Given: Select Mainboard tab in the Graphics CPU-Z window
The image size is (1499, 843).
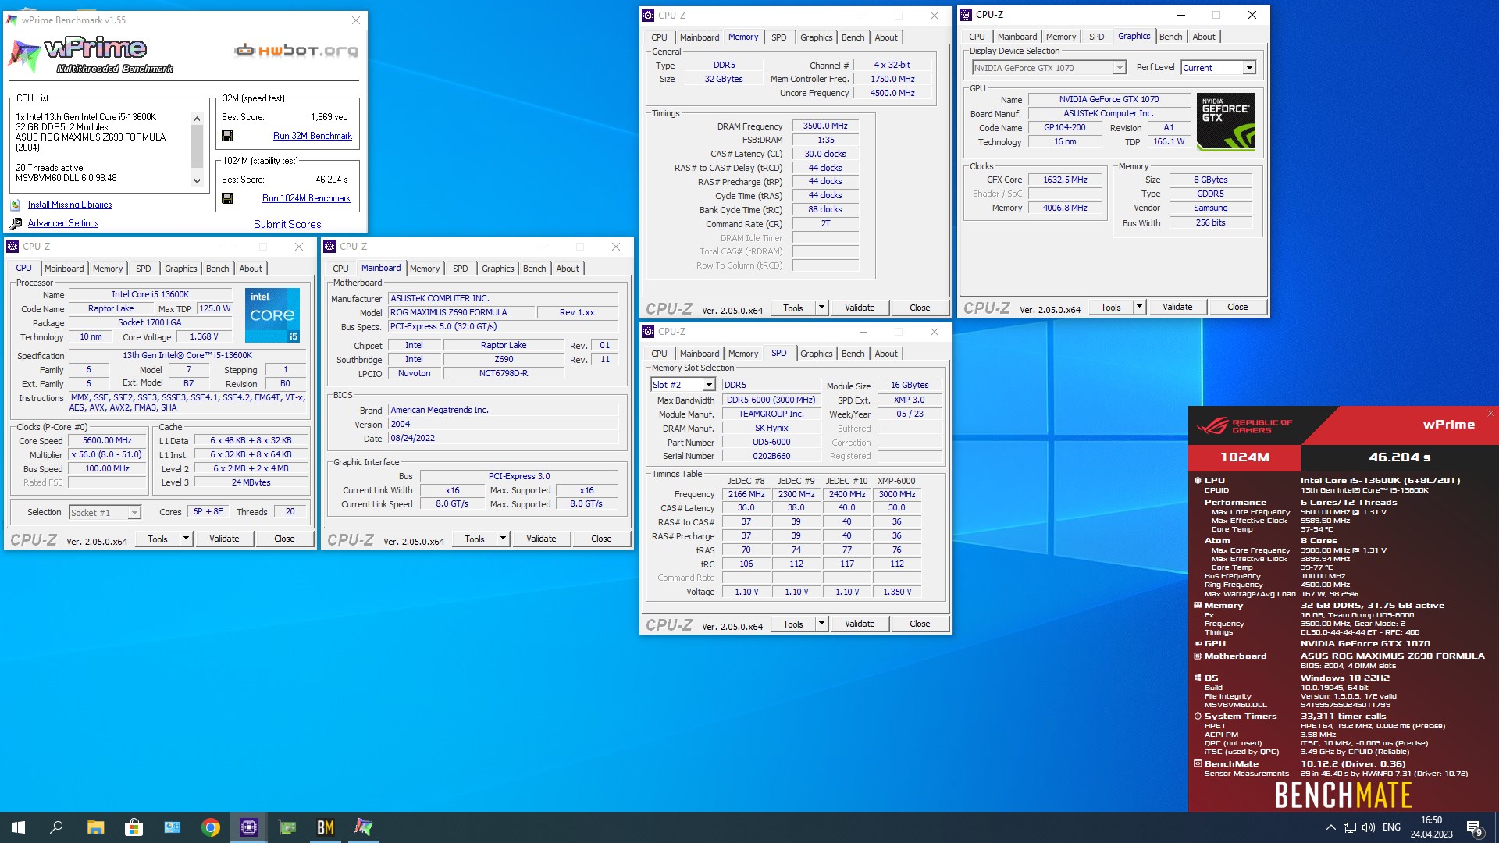Looking at the screenshot, I should [x=1017, y=37].
